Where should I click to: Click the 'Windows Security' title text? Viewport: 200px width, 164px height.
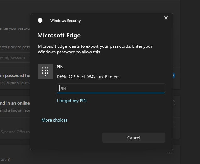click(65, 21)
